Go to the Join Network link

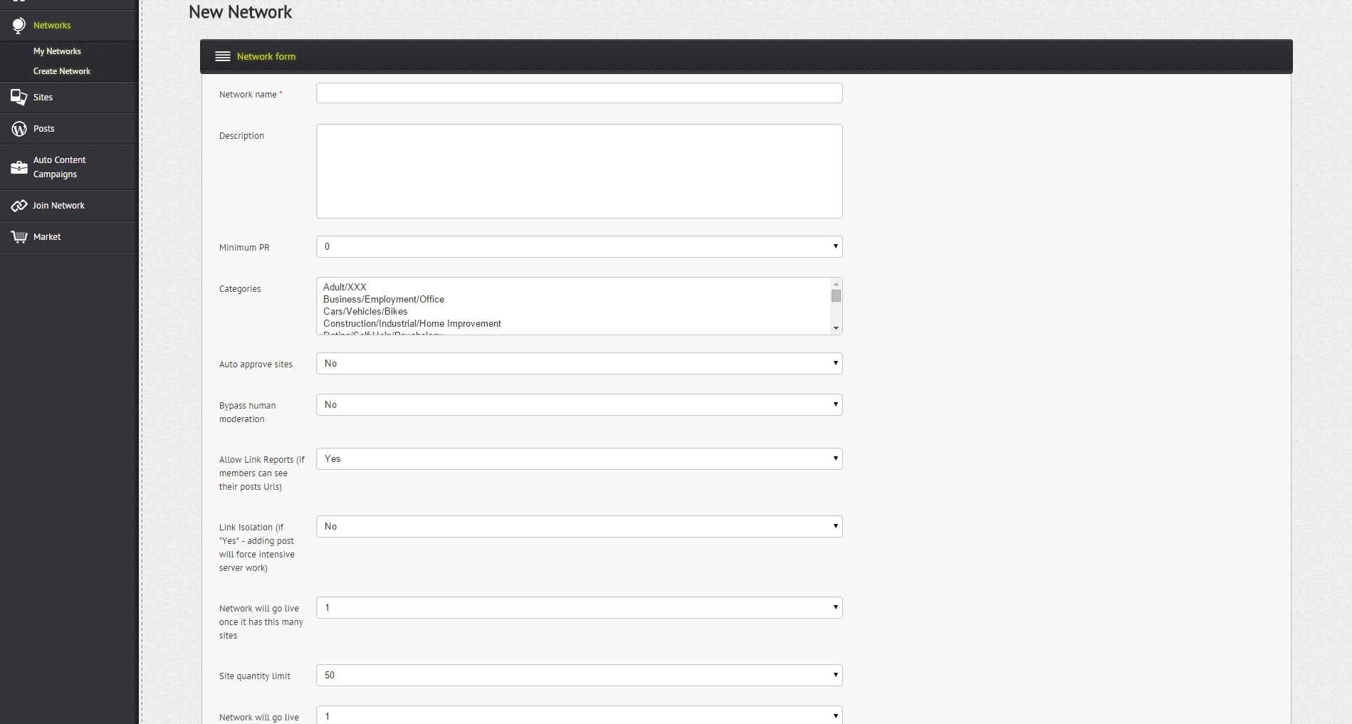[58, 206]
